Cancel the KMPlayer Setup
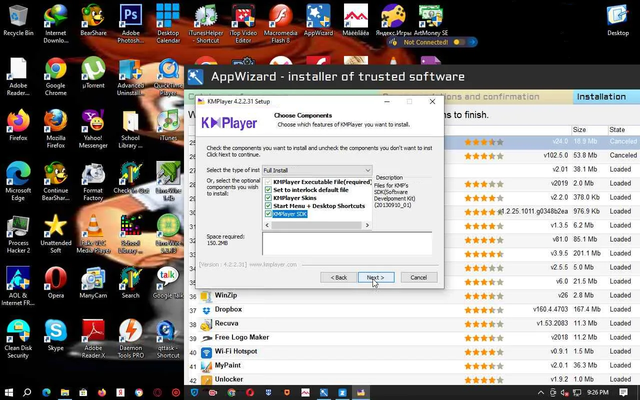 [x=418, y=277]
